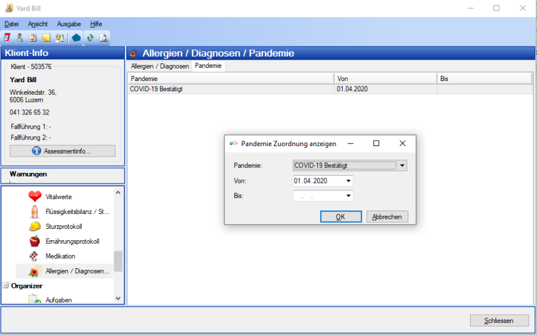This screenshot has width=537, height=335.
Task: Click the Pandemie column header
Action: point(231,79)
